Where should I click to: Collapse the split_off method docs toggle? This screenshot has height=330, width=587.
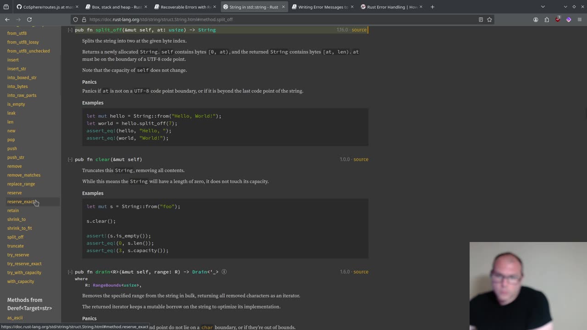[x=70, y=30]
